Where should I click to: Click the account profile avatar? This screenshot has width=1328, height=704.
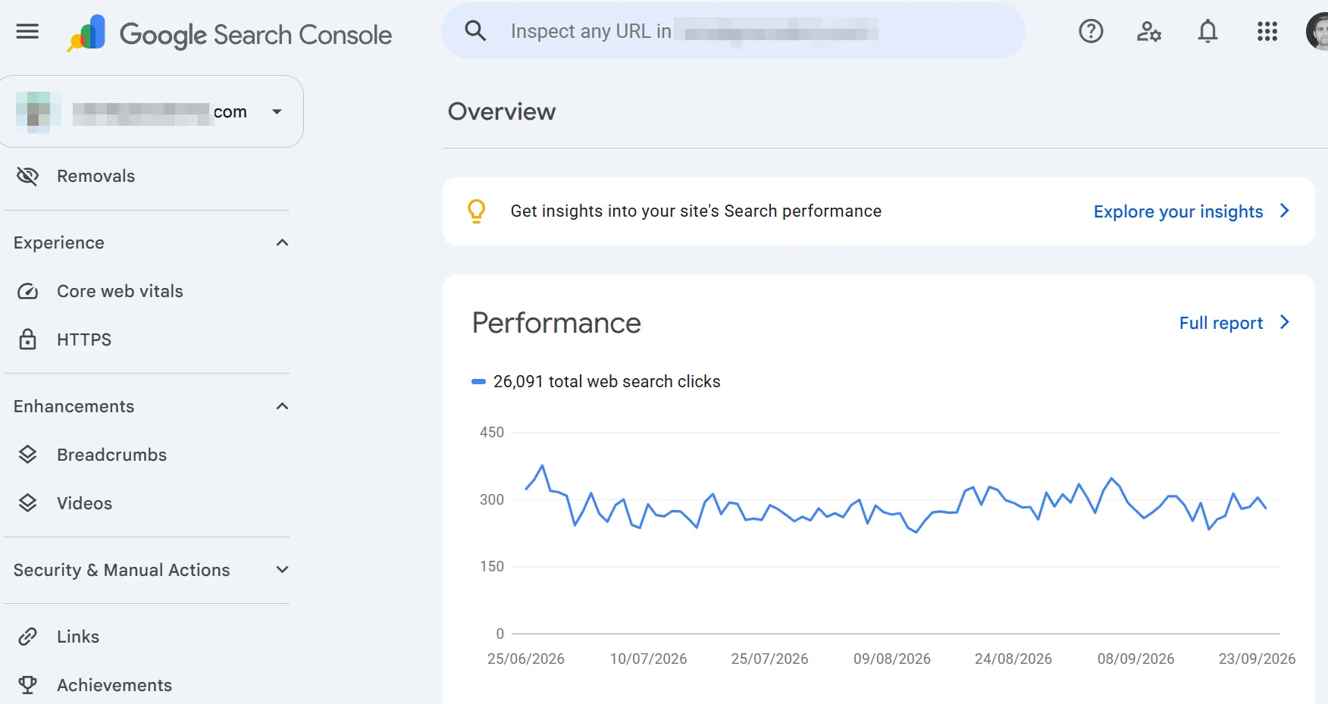pyautogui.click(x=1317, y=31)
